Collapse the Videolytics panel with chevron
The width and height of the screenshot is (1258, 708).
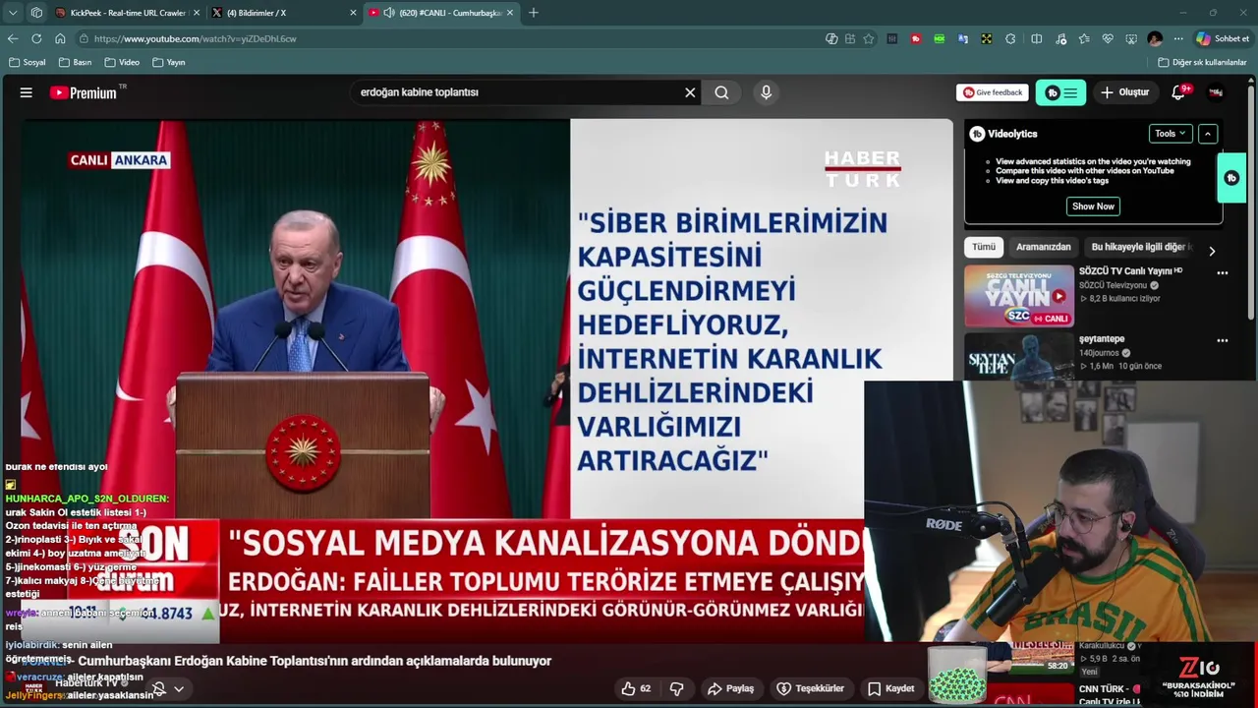pos(1208,134)
